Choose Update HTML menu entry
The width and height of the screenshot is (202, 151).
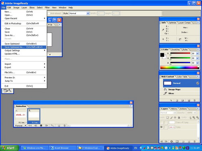point(24,54)
